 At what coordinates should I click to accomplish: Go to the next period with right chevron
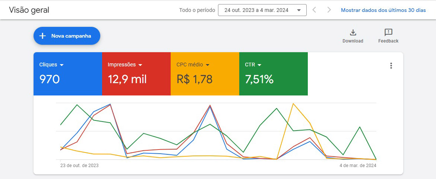pos(329,10)
